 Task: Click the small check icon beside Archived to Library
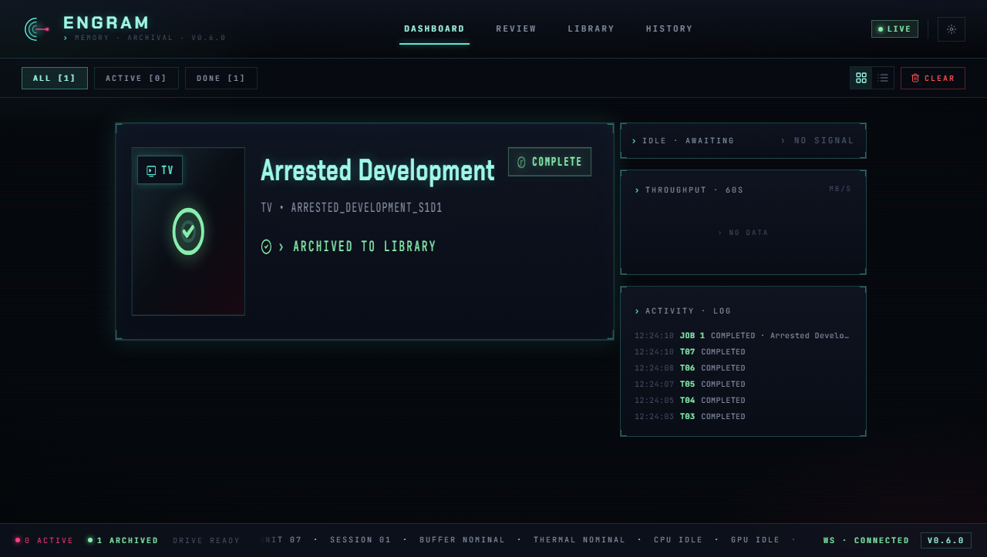click(x=266, y=247)
